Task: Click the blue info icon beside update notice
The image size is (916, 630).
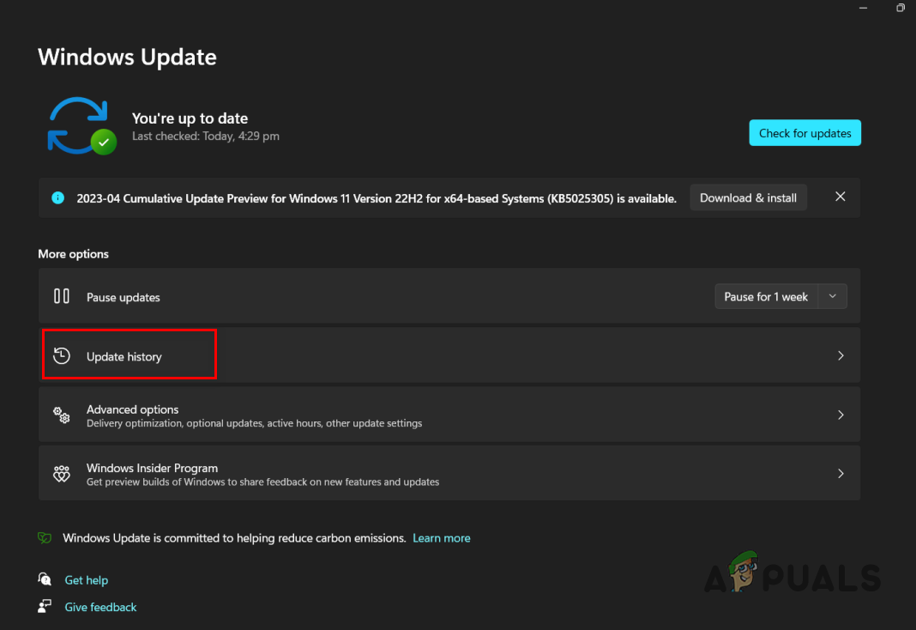Action: tap(57, 198)
